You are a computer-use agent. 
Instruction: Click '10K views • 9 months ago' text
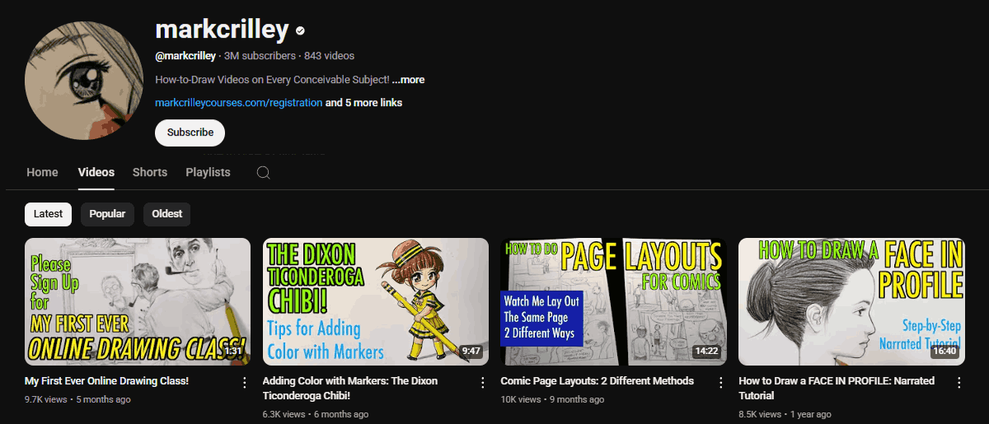point(552,399)
